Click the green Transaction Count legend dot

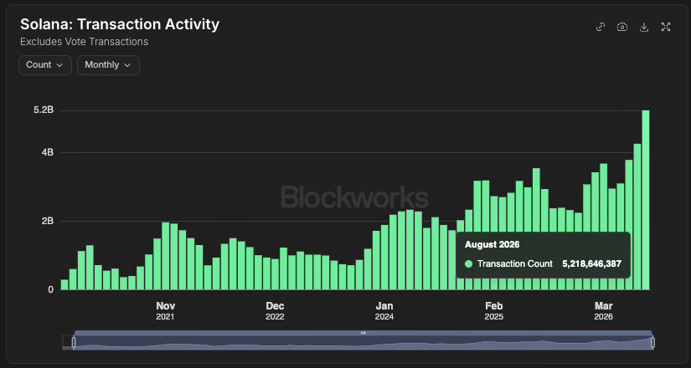[468, 264]
